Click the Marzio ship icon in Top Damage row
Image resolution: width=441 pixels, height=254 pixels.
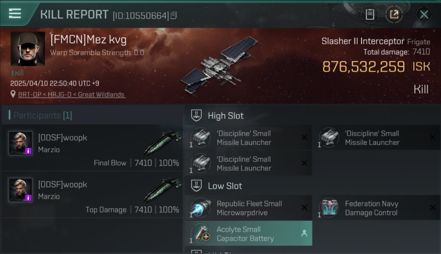pos(163,190)
